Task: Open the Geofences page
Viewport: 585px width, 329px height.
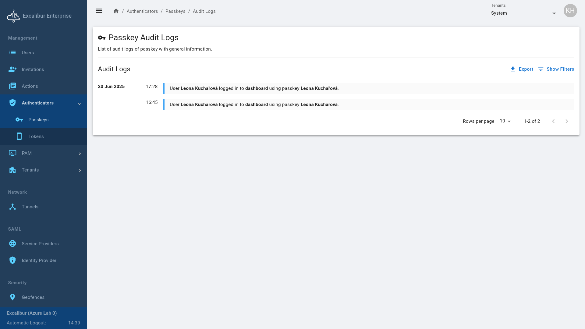Action: (x=33, y=297)
